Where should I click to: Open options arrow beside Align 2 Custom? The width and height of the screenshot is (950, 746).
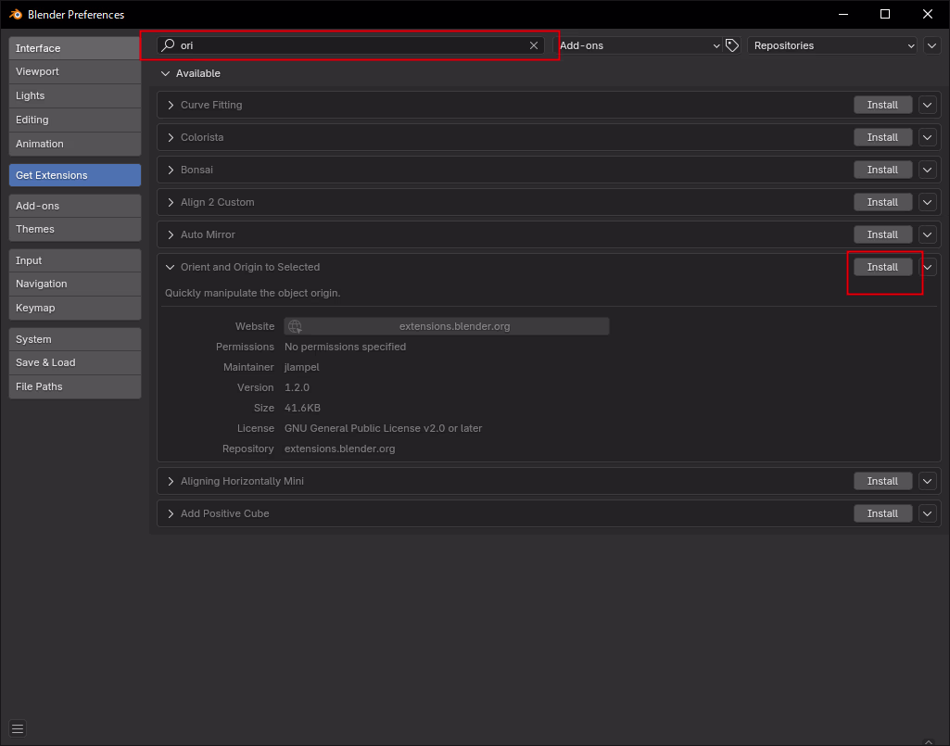928,202
